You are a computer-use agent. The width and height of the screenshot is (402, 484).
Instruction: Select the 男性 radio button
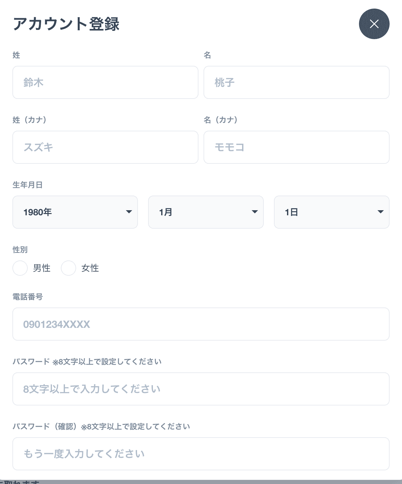[x=20, y=268]
